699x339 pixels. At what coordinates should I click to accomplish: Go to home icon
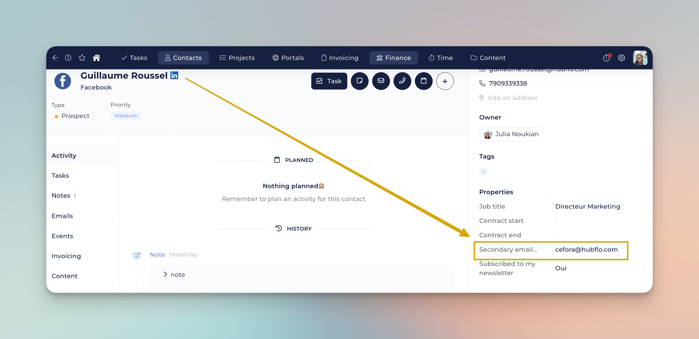pyautogui.click(x=96, y=58)
